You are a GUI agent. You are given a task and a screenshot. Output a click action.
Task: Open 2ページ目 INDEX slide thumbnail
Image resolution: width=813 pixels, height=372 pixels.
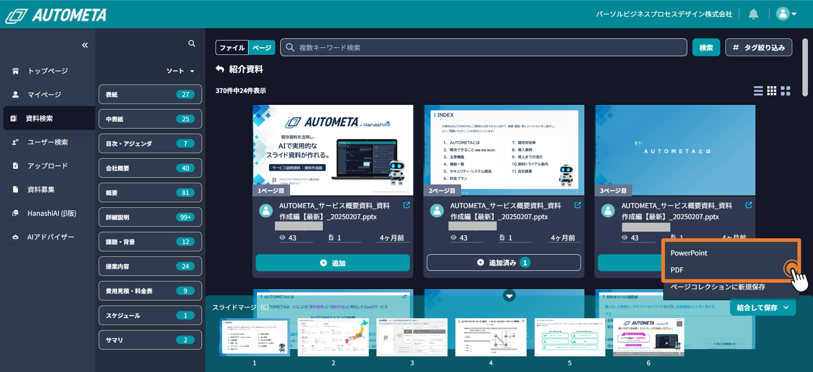504,150
